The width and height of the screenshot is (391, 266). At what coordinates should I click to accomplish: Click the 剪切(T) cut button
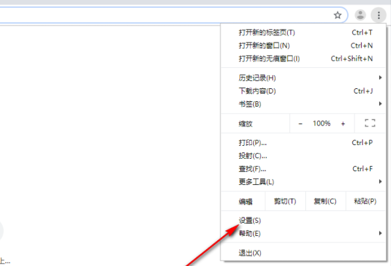click(x=285, y=201)
